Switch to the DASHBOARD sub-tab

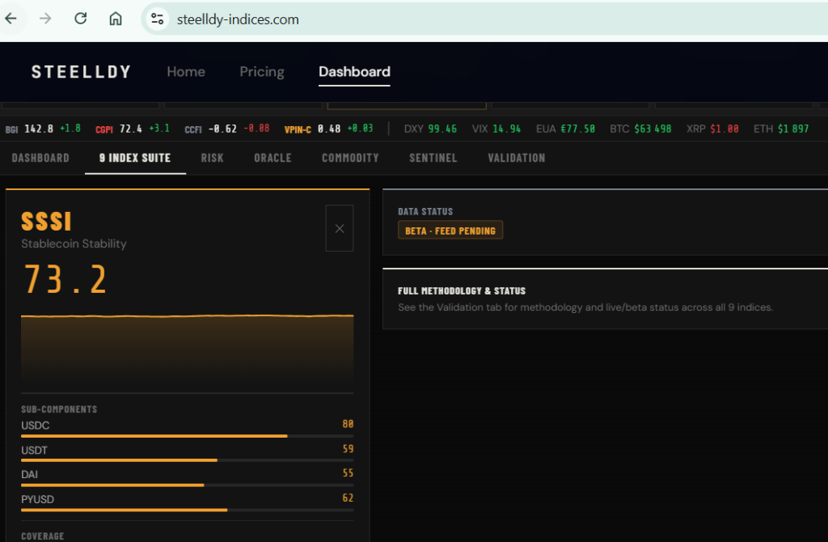pyautogui.click(x=40, y=158)
